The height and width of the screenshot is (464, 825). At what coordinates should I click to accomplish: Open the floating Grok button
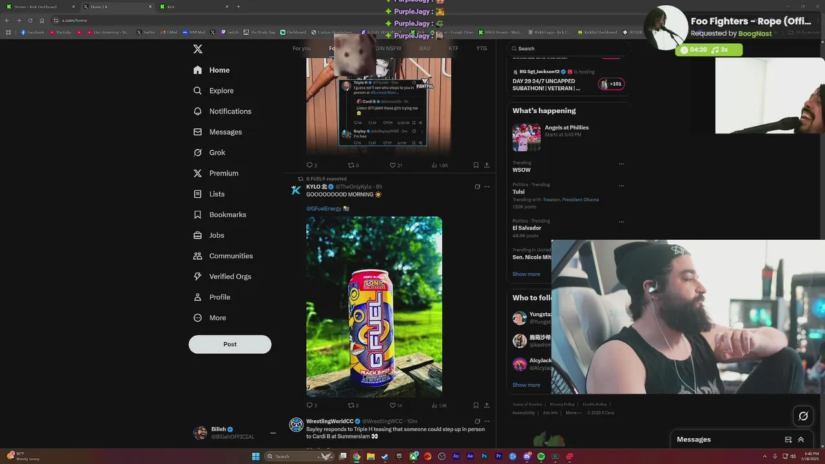tap(803, 416)
